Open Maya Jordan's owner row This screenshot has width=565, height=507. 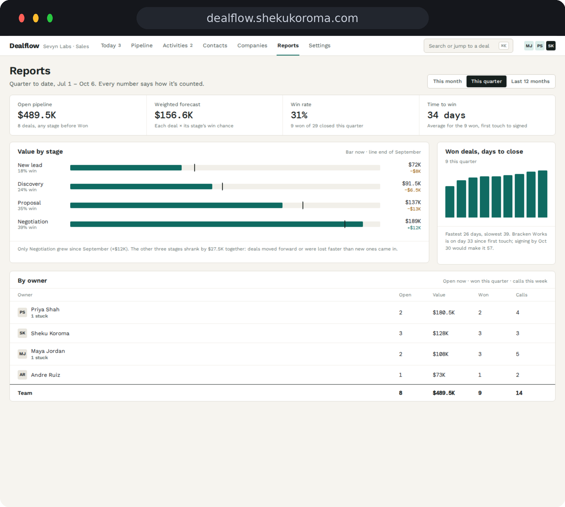(x=282, y=354)
